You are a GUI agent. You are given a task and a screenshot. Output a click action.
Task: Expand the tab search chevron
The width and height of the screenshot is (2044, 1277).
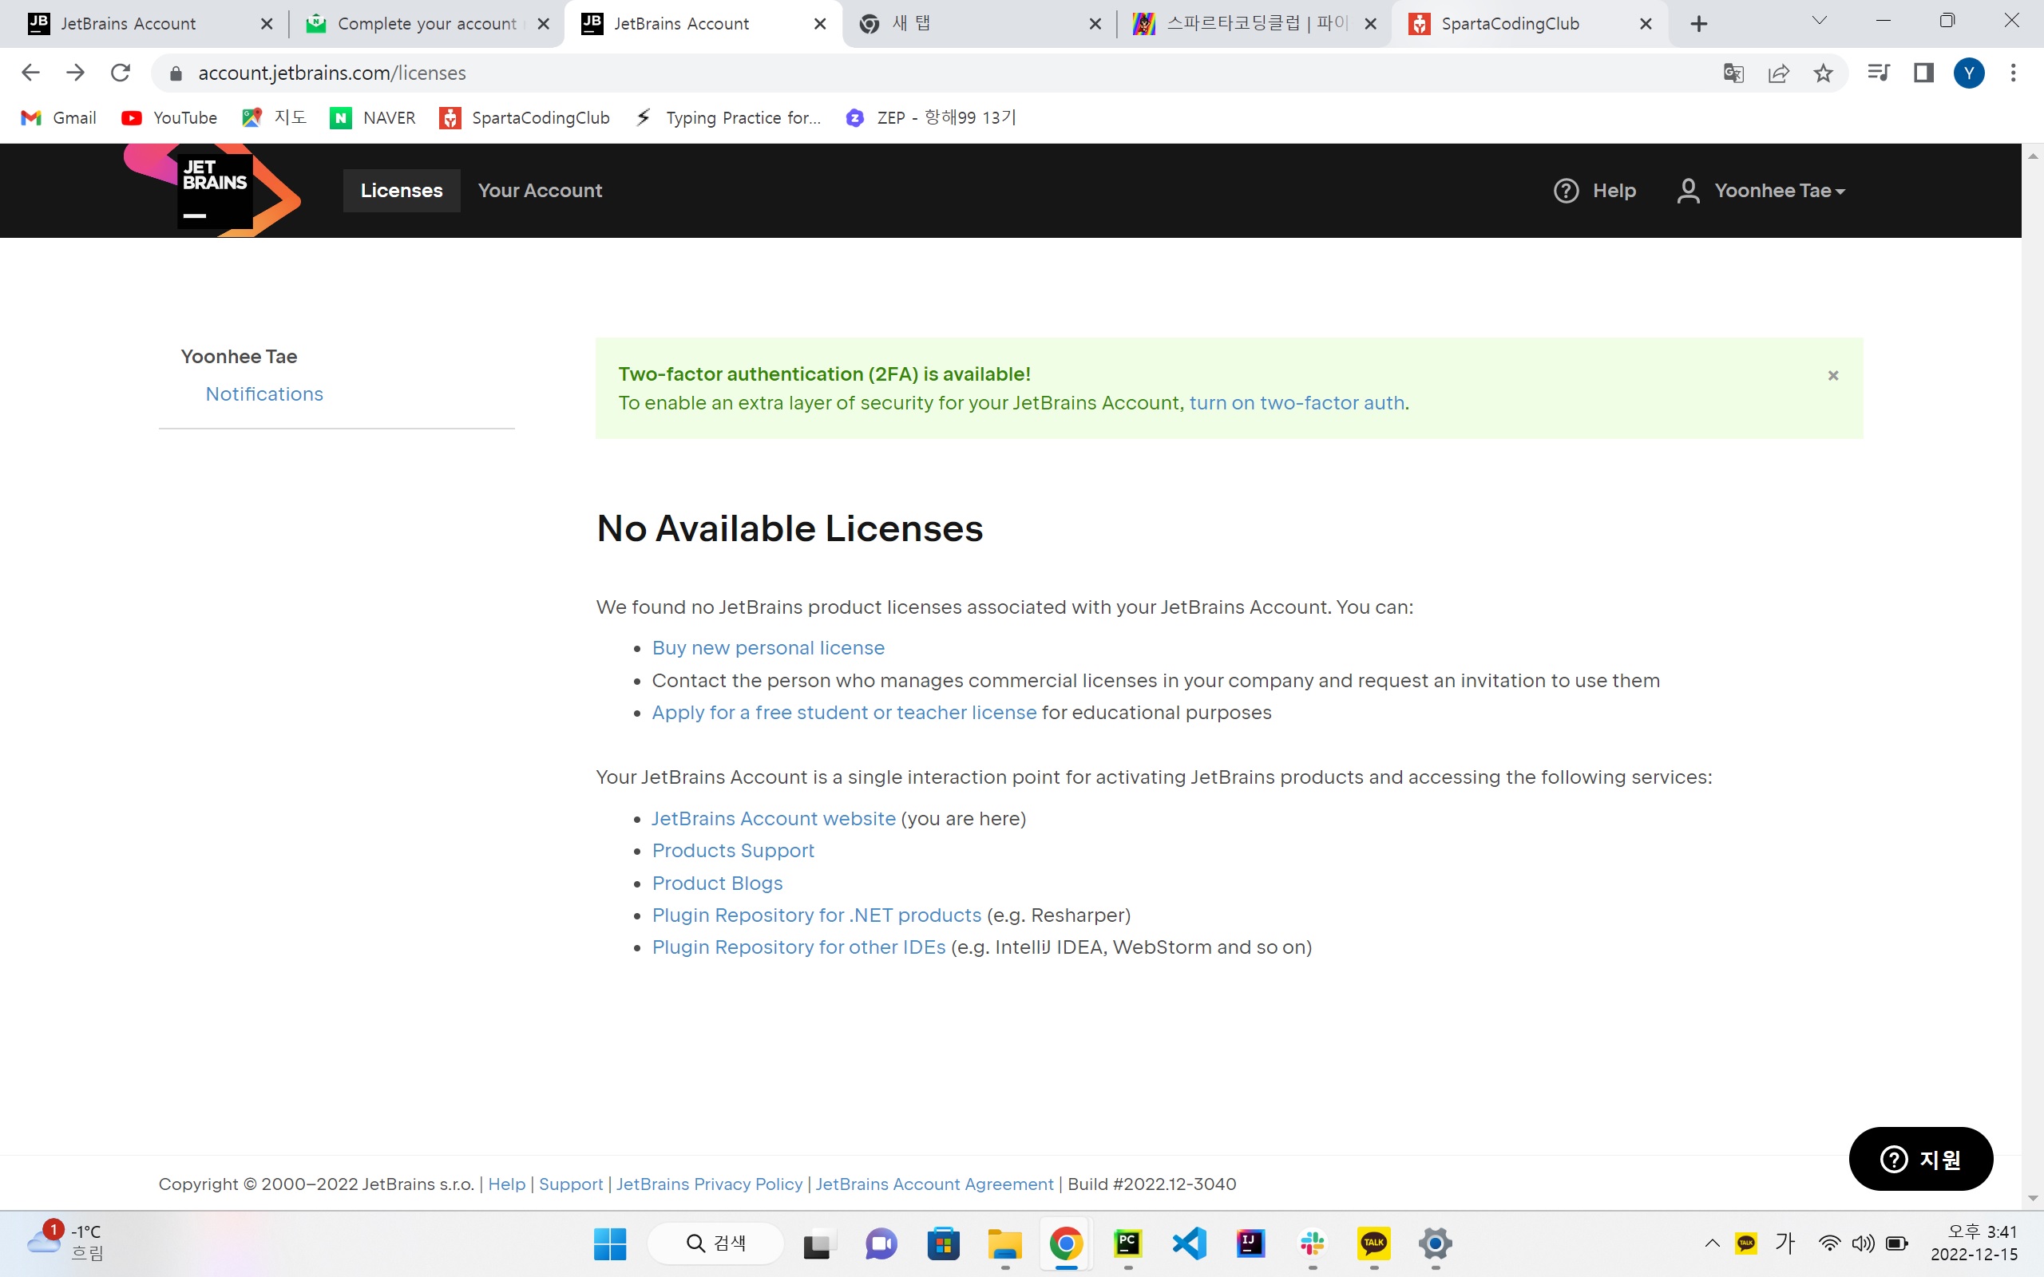[1820, 21]
